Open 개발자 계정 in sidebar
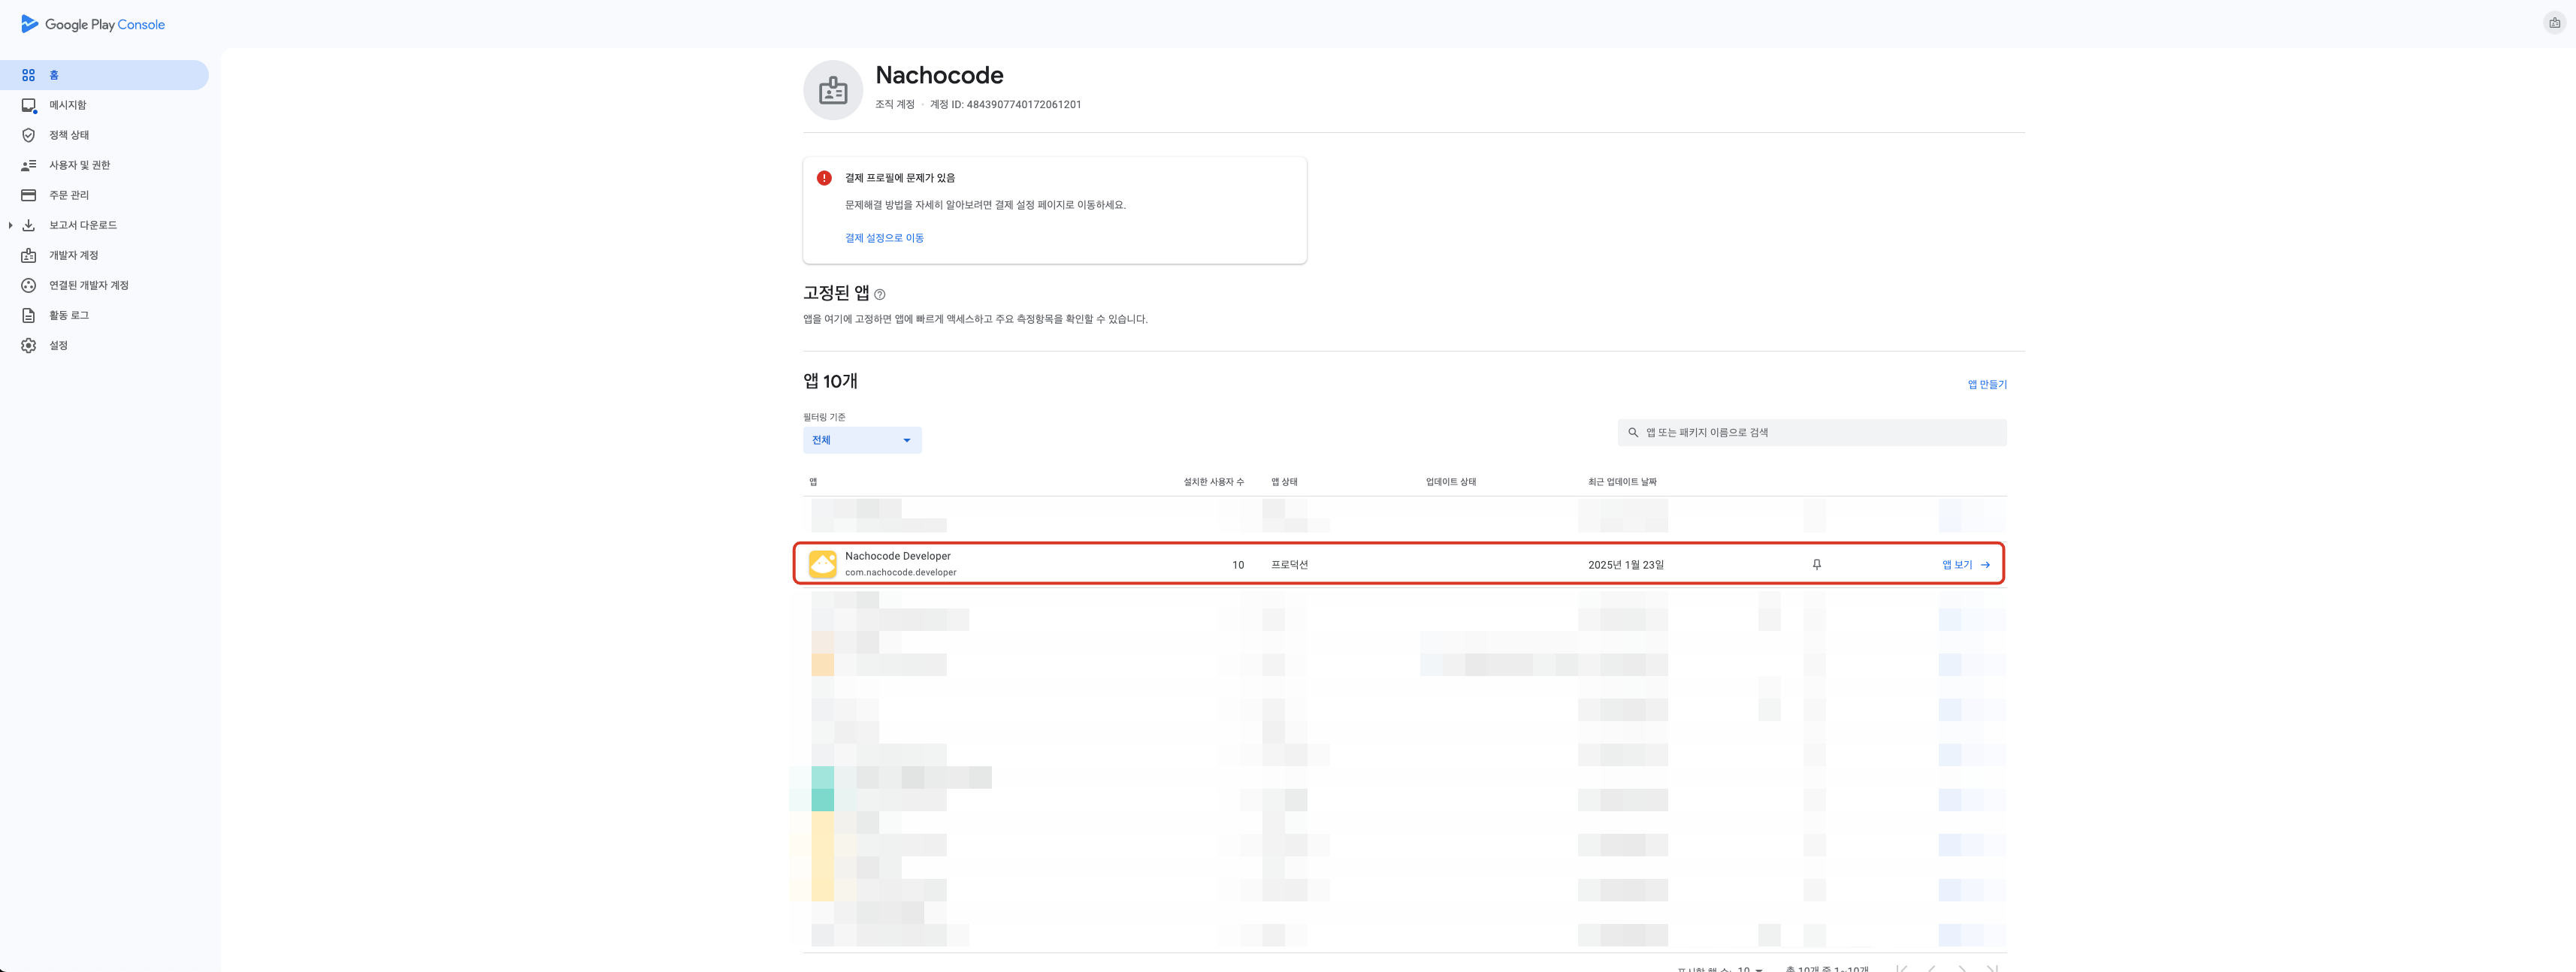Image resolution: width=2576 pixels, height=972 pixels. [x=73, y=255]
